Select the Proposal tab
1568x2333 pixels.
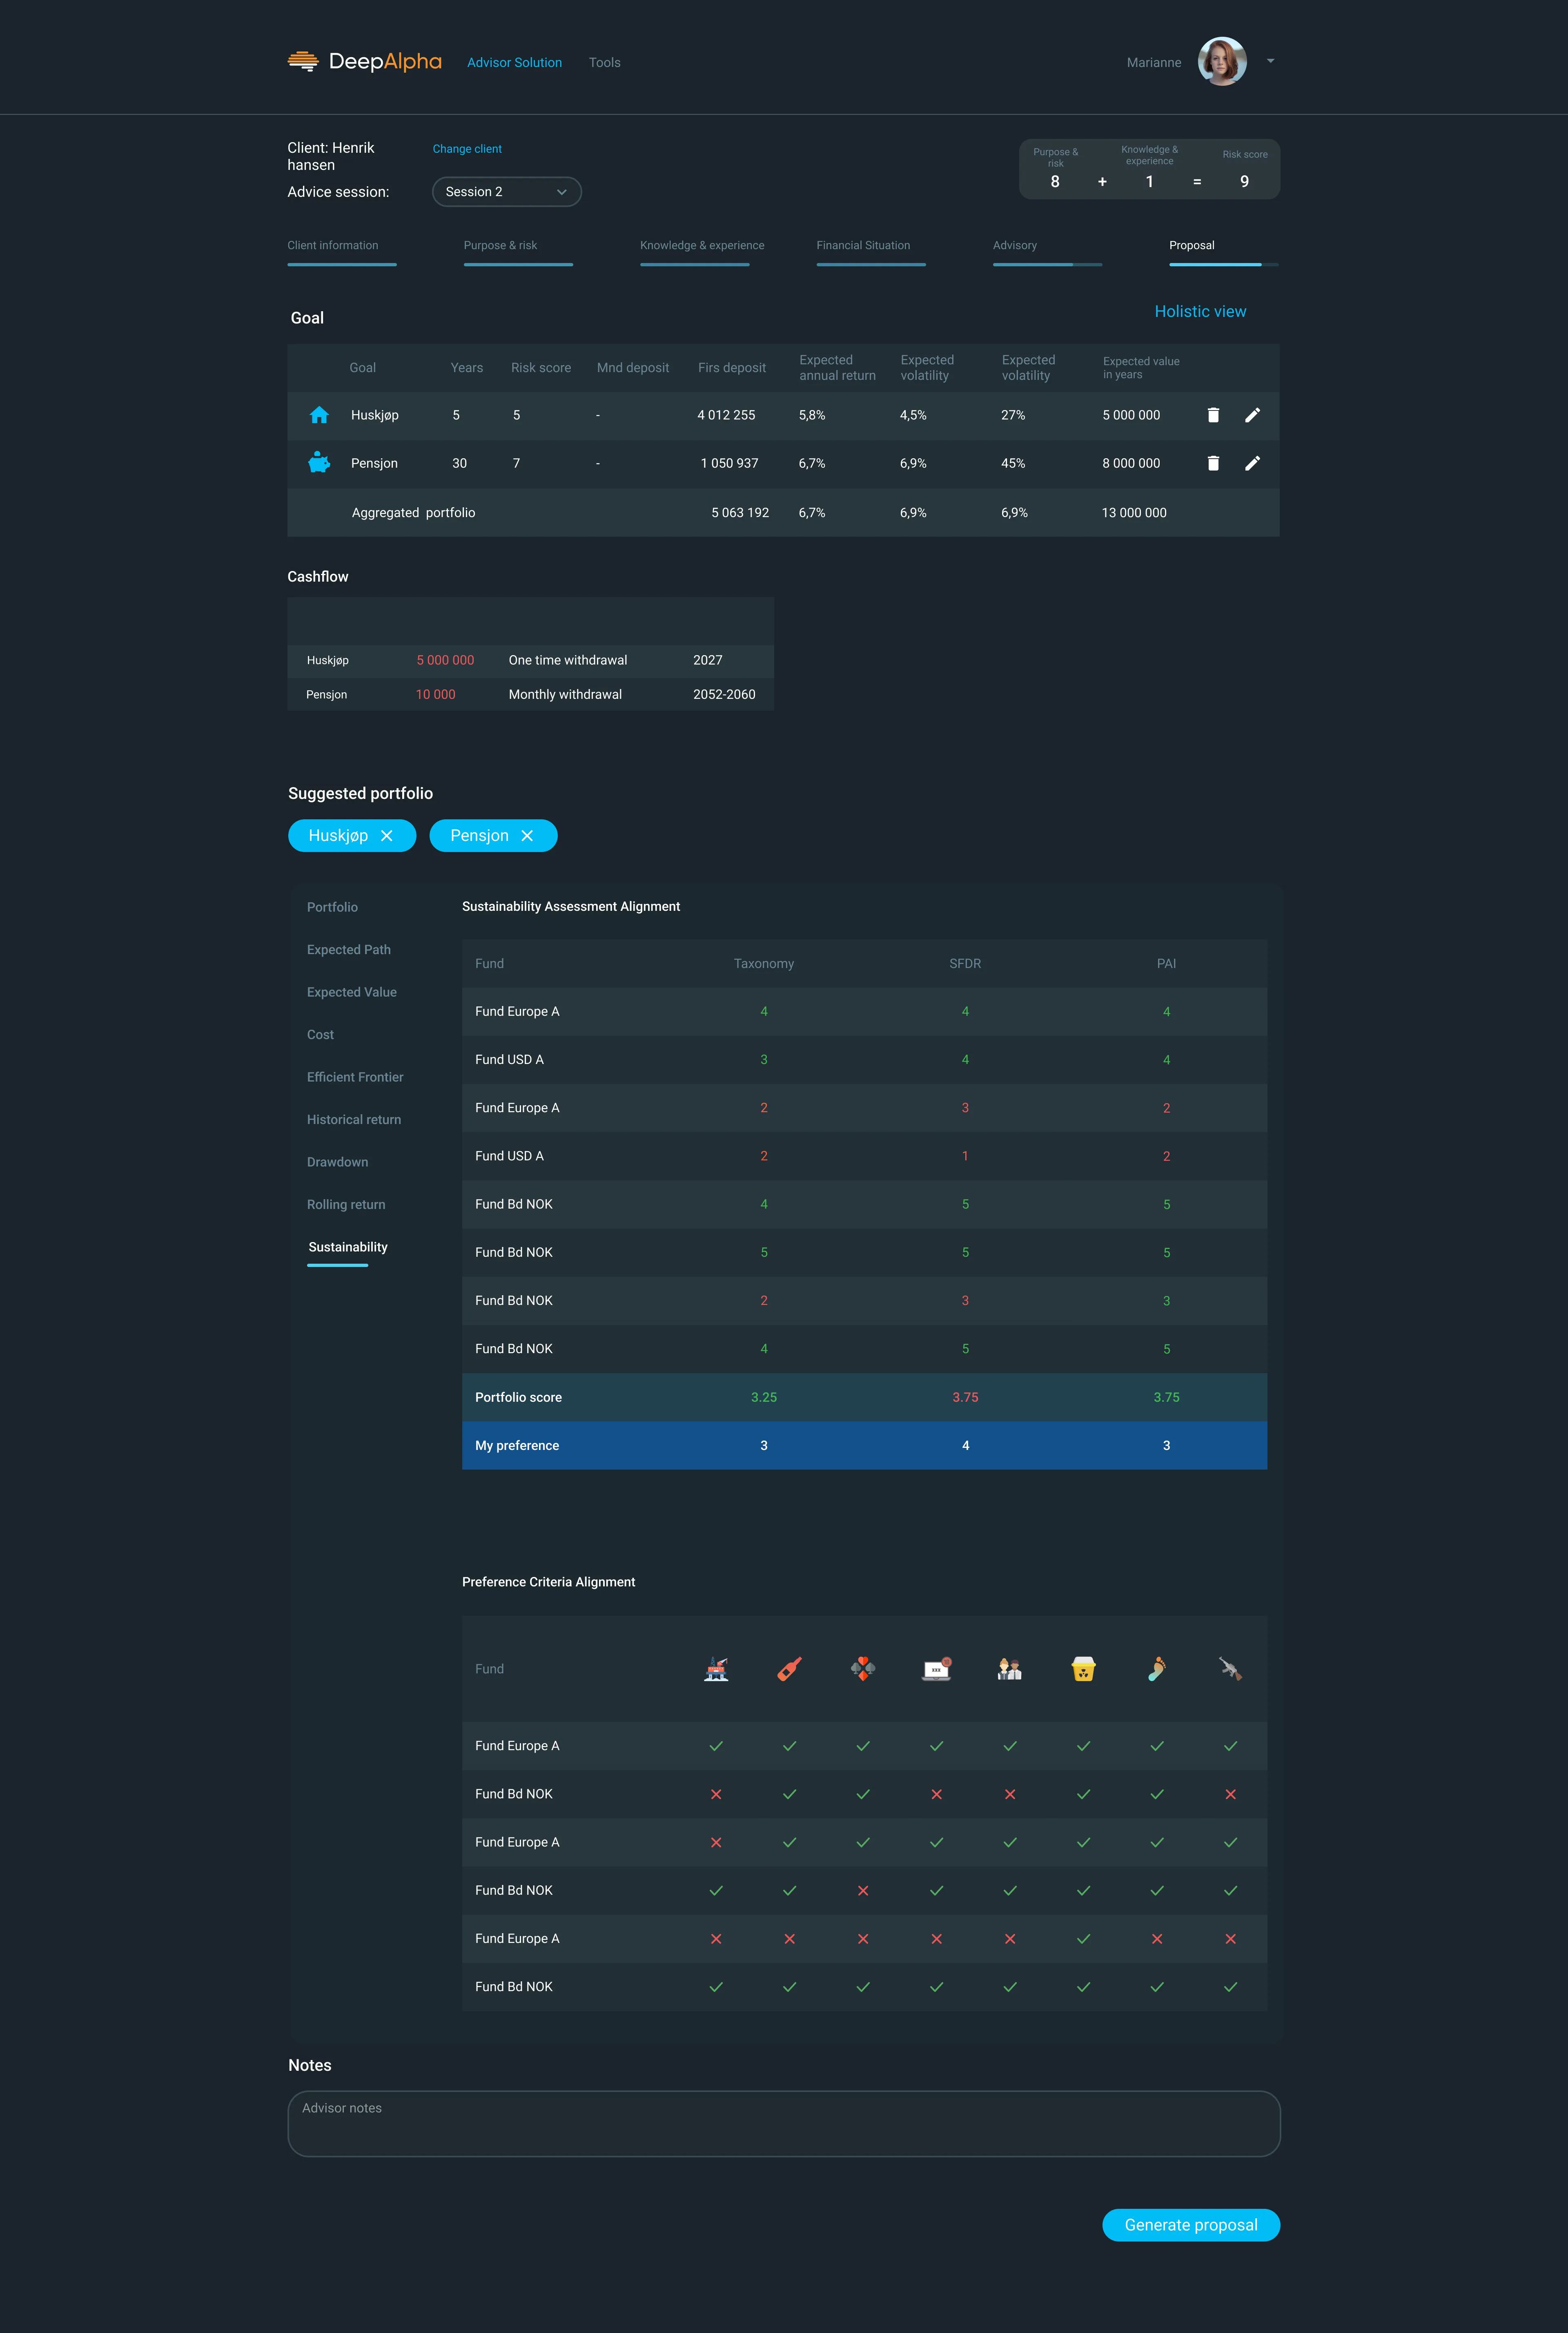[1192, 246]
